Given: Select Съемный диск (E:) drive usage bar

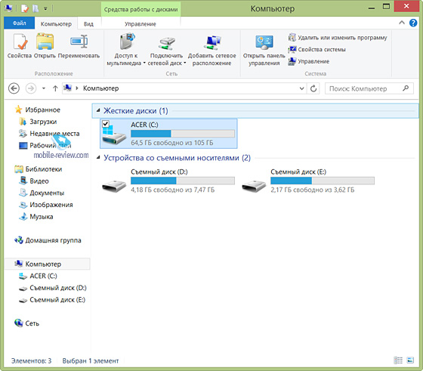Looking at the screenshot, I should coord(323,181).
